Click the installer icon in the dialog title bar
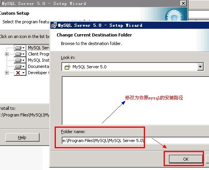The height and width of the screenshot is (170, 209). (x=54, y=25)
